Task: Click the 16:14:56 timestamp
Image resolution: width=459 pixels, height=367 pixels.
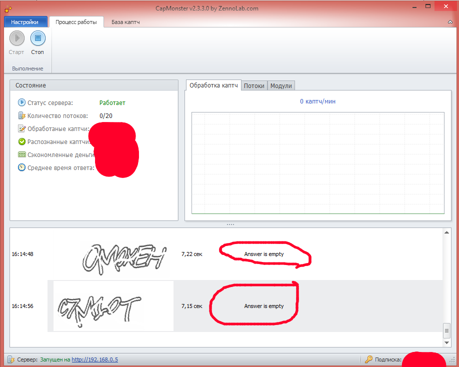Action: tap(22, 306)
